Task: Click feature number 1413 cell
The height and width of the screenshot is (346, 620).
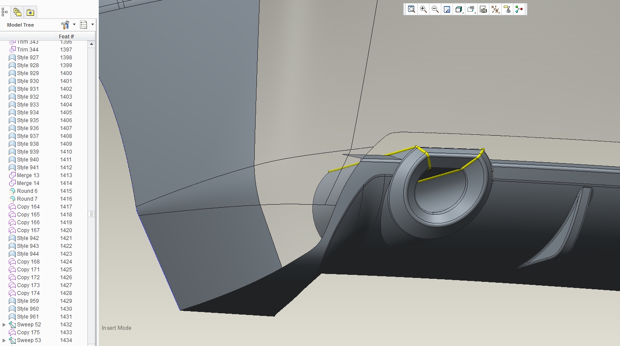Action: (x=66, y=175)
